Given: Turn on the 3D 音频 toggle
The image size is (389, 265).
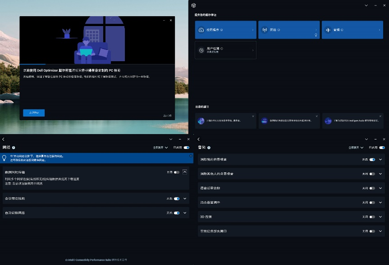Looking at the screenshot, I should (372, 217).
